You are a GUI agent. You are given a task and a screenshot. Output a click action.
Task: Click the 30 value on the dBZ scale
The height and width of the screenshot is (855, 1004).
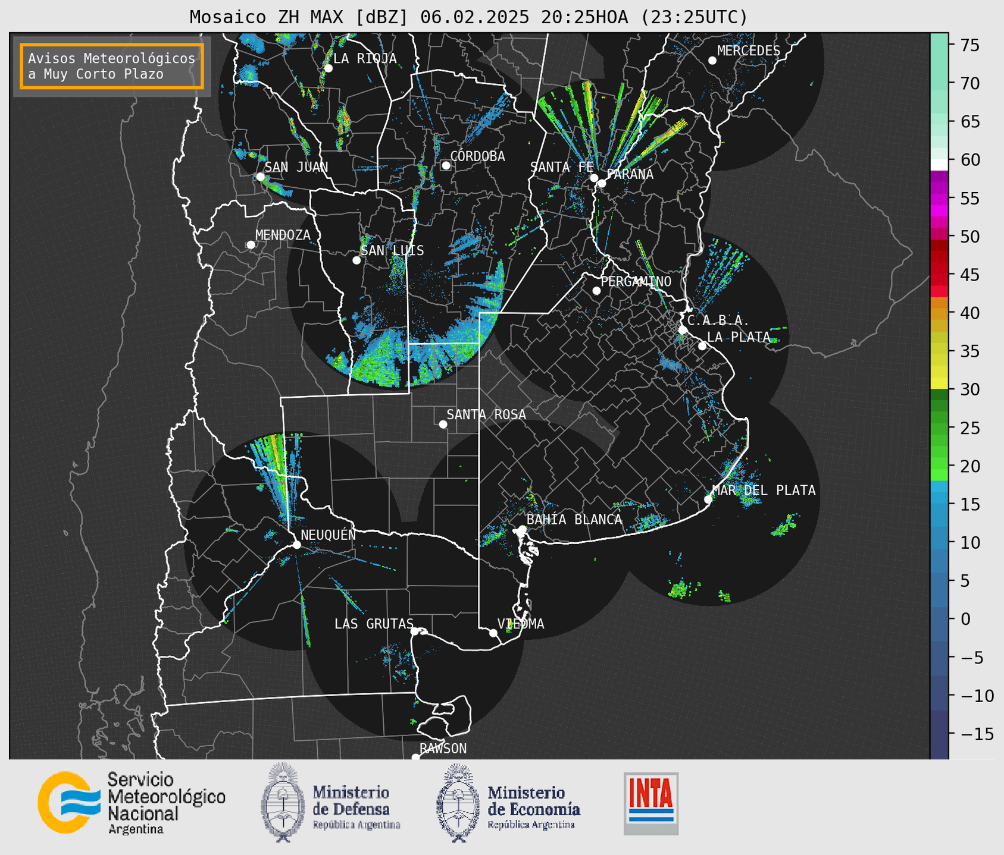coord(969,389)
